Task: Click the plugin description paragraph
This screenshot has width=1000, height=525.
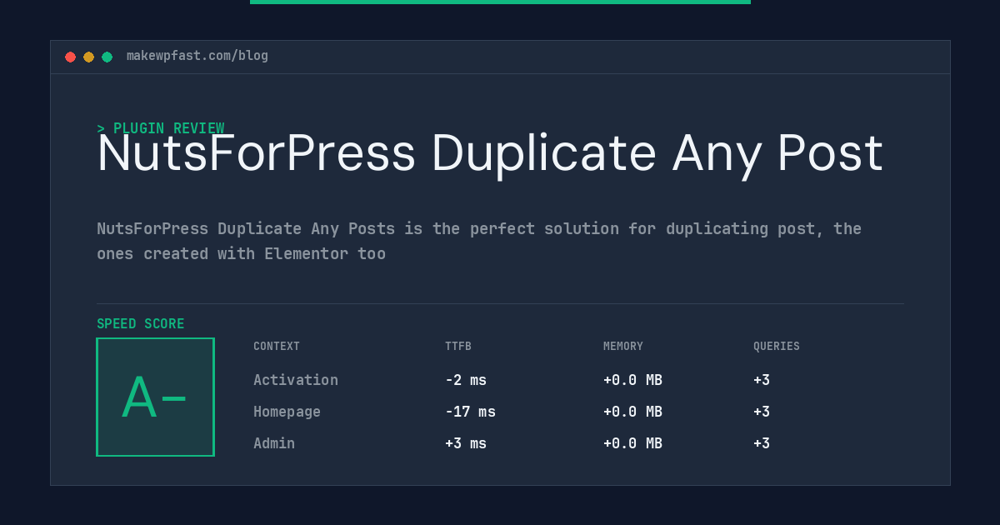Action: [479, 241]
